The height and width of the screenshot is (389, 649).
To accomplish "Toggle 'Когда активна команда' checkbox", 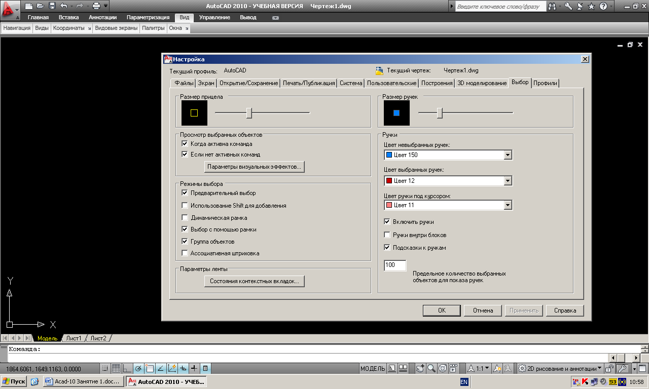I will [185, 143].
